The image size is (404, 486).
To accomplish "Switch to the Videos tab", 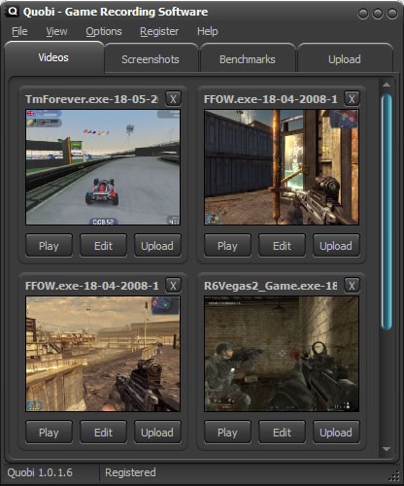I will [53, 57].
